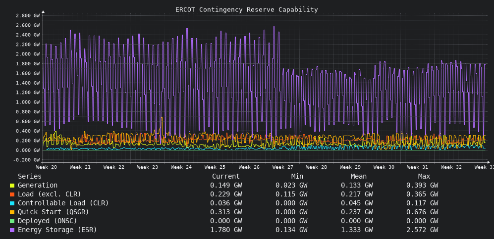494x239 pixels.
Task: Click Energy Storage max value 2.572 GW
Action: [x=422, y=230]
